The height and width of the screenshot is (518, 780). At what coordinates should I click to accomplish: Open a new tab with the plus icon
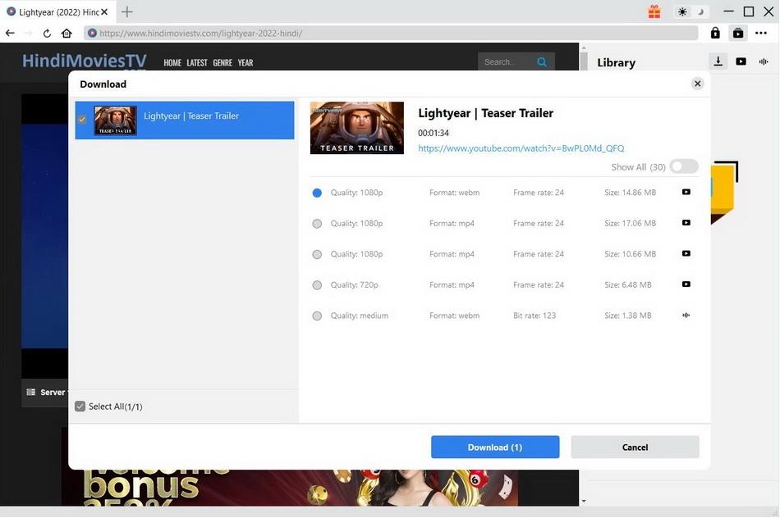pos(126,11)
